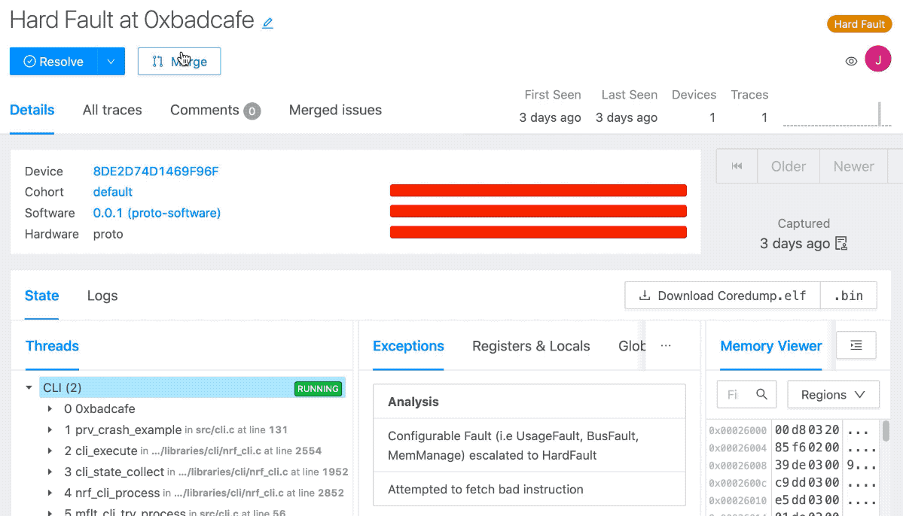Screen dimensions: 903x516
Task: Collapse the CLI (2) thread
Action: (29, 388)
